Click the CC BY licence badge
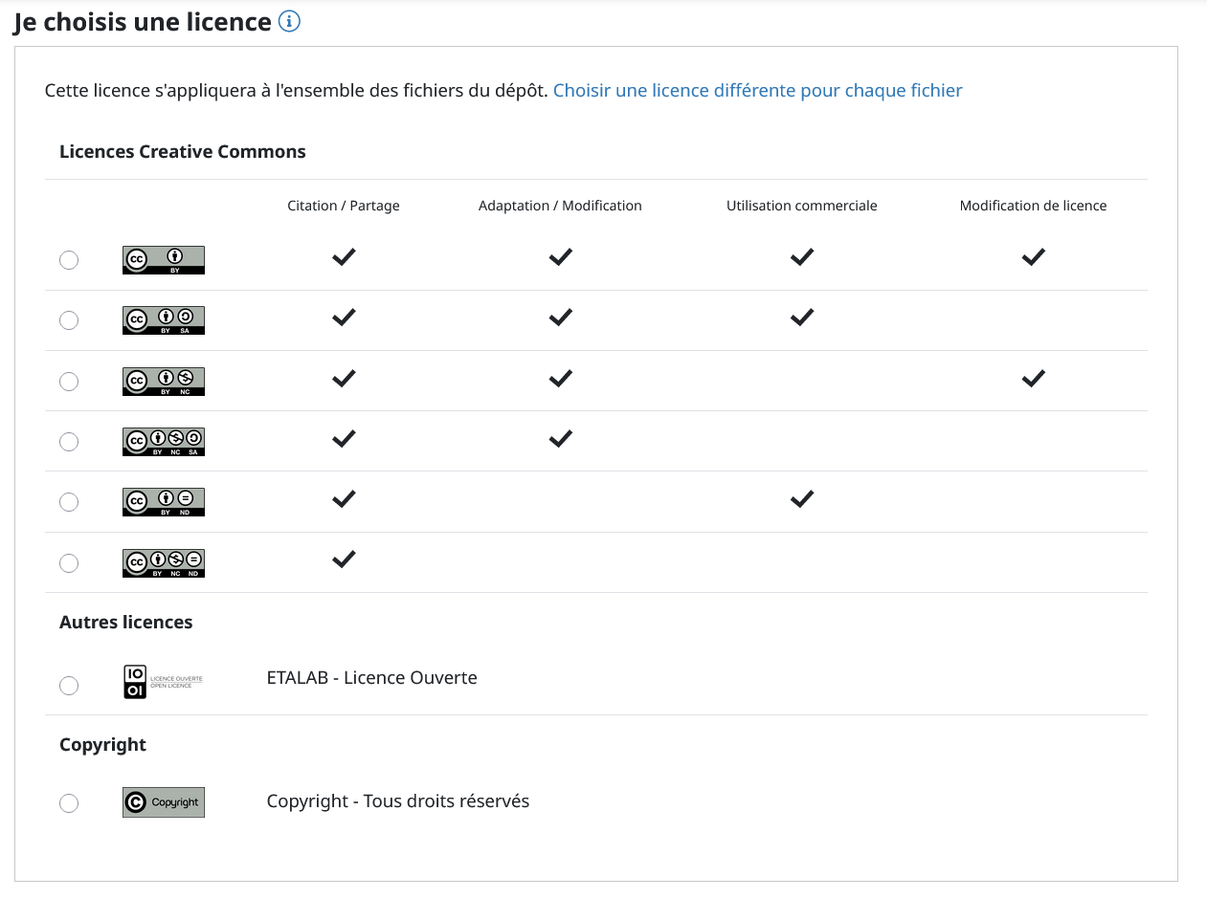The height and width of the screenshot is (899, 1207). (163, 260)
